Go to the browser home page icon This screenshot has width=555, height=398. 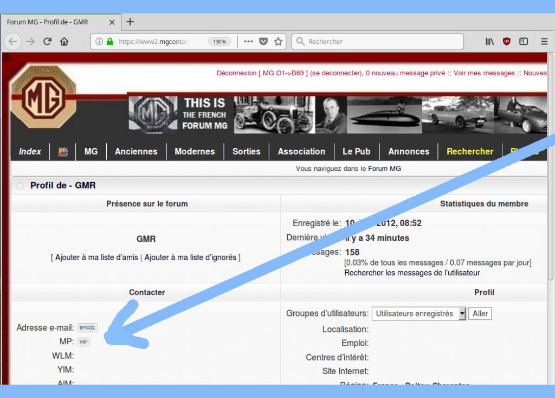64,41
